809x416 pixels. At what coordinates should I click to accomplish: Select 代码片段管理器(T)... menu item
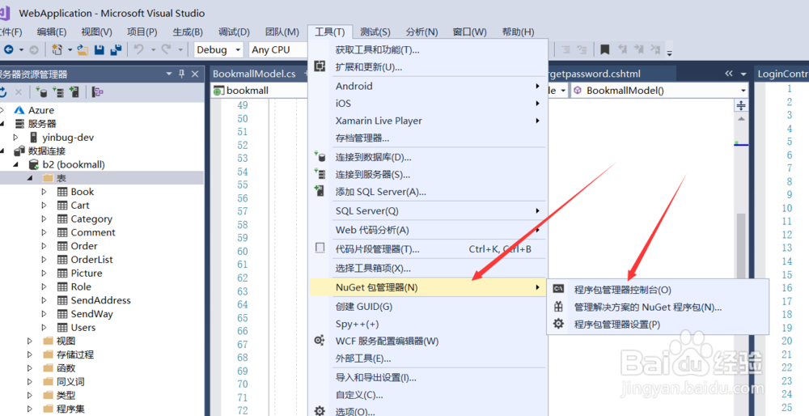pos(428,249)
